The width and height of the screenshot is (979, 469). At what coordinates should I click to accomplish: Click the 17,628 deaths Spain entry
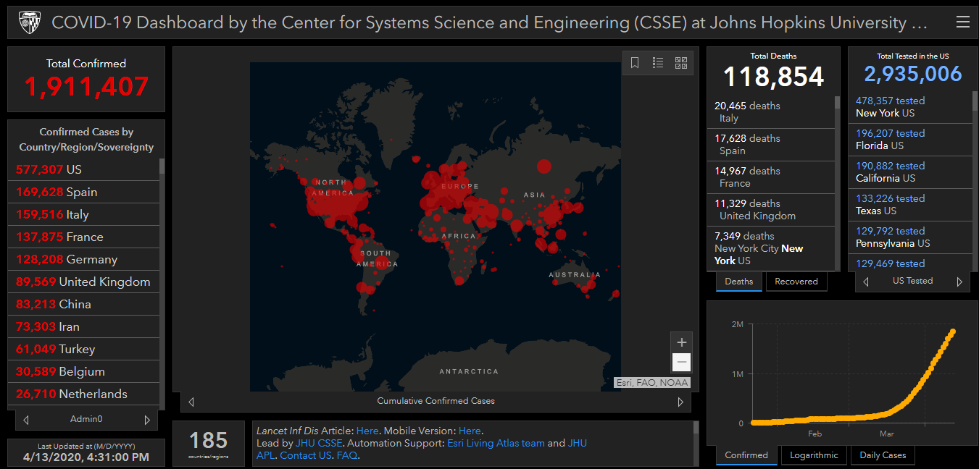771,145
